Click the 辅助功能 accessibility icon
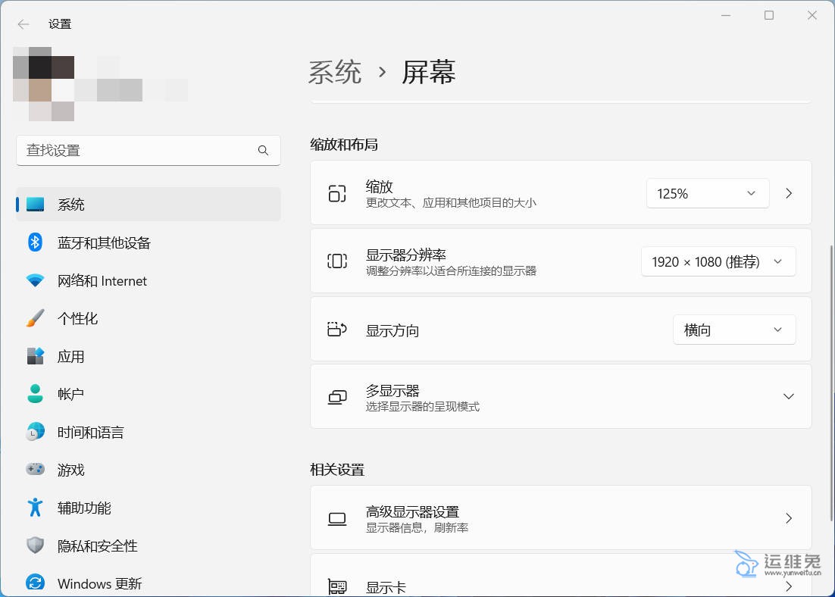 (x=35, y=508)
